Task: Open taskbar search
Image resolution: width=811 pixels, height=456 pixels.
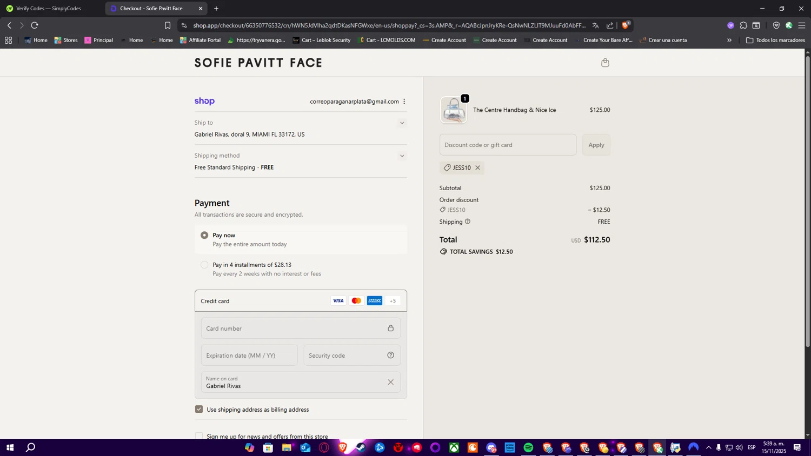Action: (x=31, y=447)
